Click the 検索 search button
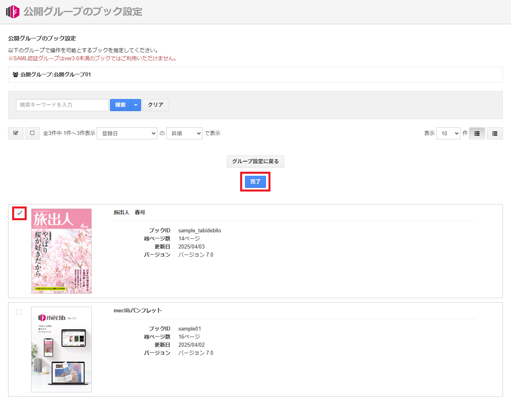Viewport: 511px width, 398px height. coord(120,105)
